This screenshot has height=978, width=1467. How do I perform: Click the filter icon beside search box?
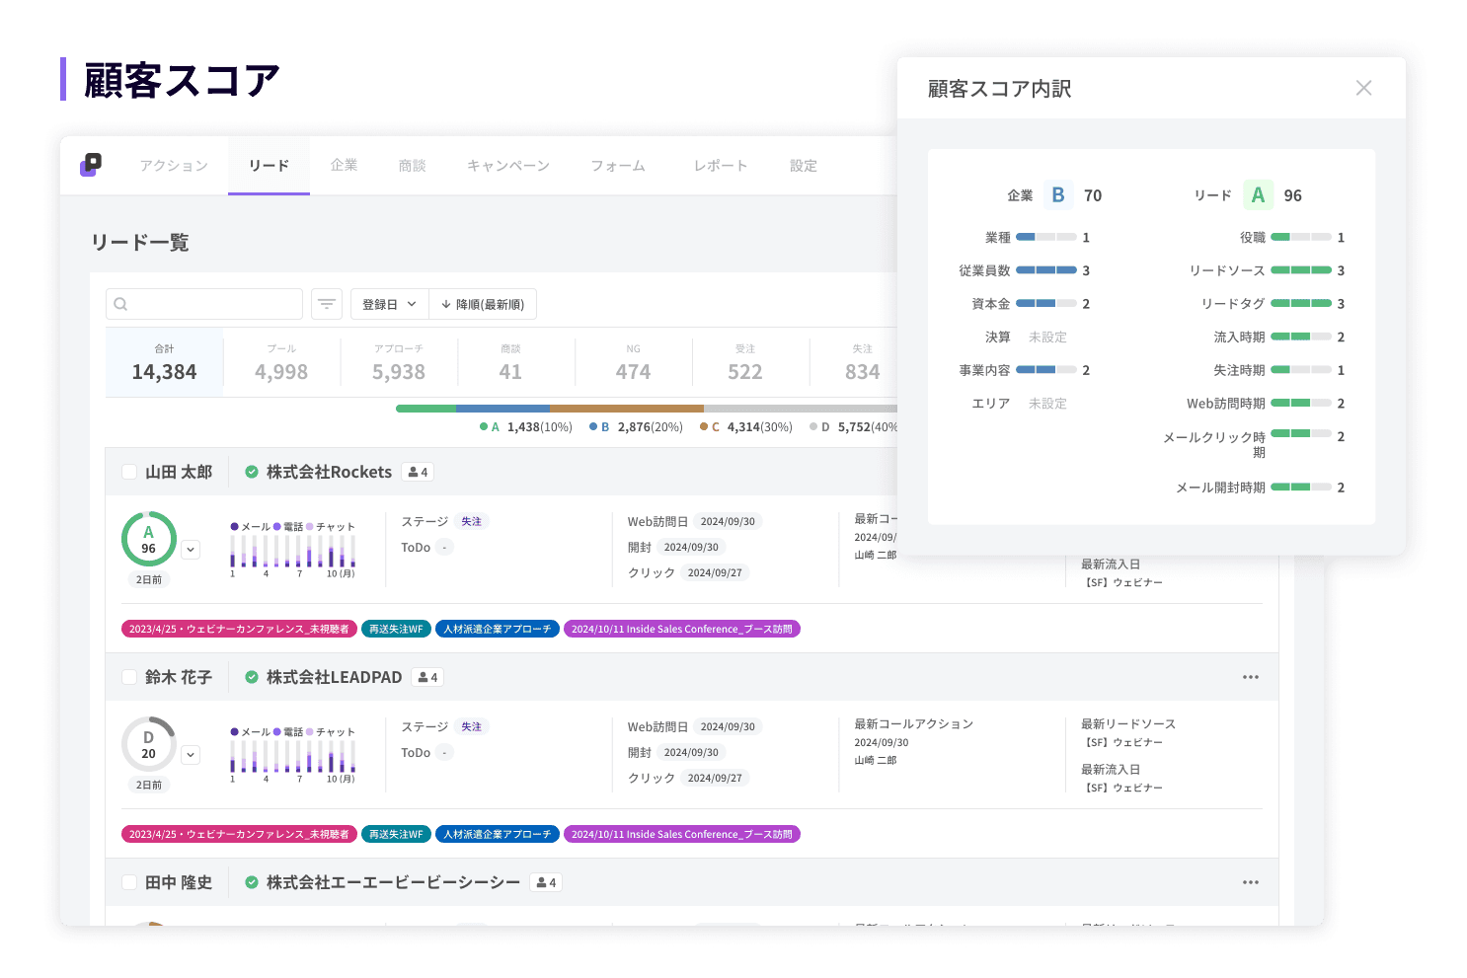click(327, 304)
